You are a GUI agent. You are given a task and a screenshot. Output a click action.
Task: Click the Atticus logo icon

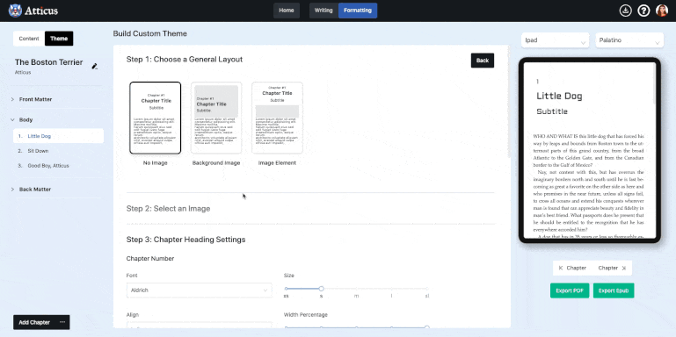tap(15, 11)
